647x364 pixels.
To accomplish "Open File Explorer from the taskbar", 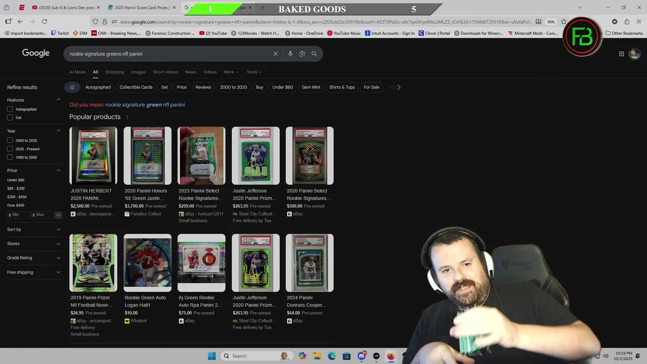I will tap(317, 356).
